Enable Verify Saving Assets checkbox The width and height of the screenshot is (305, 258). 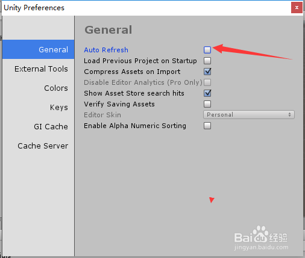(x=207, y=104)
